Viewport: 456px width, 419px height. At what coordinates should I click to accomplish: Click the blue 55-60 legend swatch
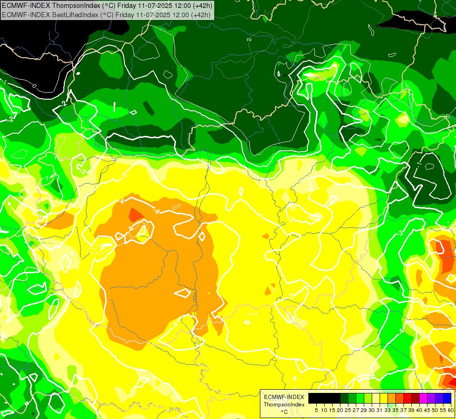pos(447,398)
